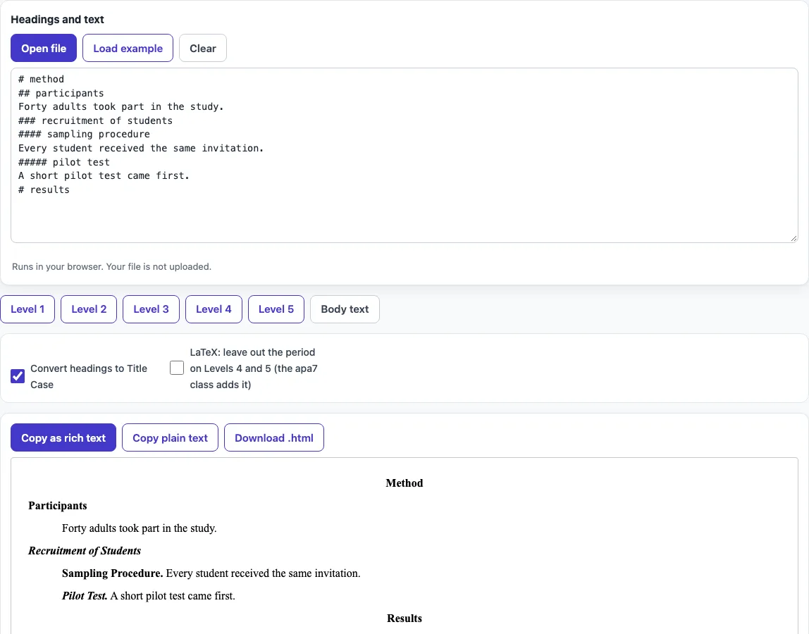Click the '## participants' line in the editor

tap(61, 93)
